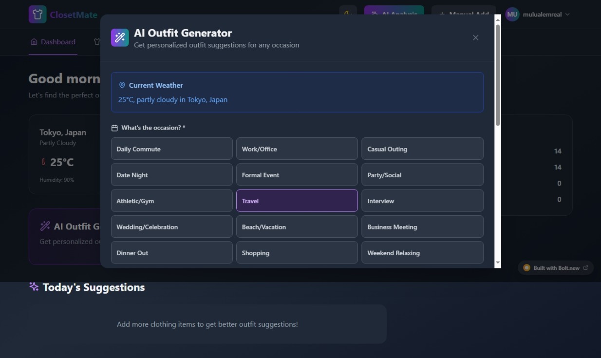Click the sparkle icon by Today's Suggestions
This screenshot has height=358, width=601.
pyautogui.click(x=34, y=287)
